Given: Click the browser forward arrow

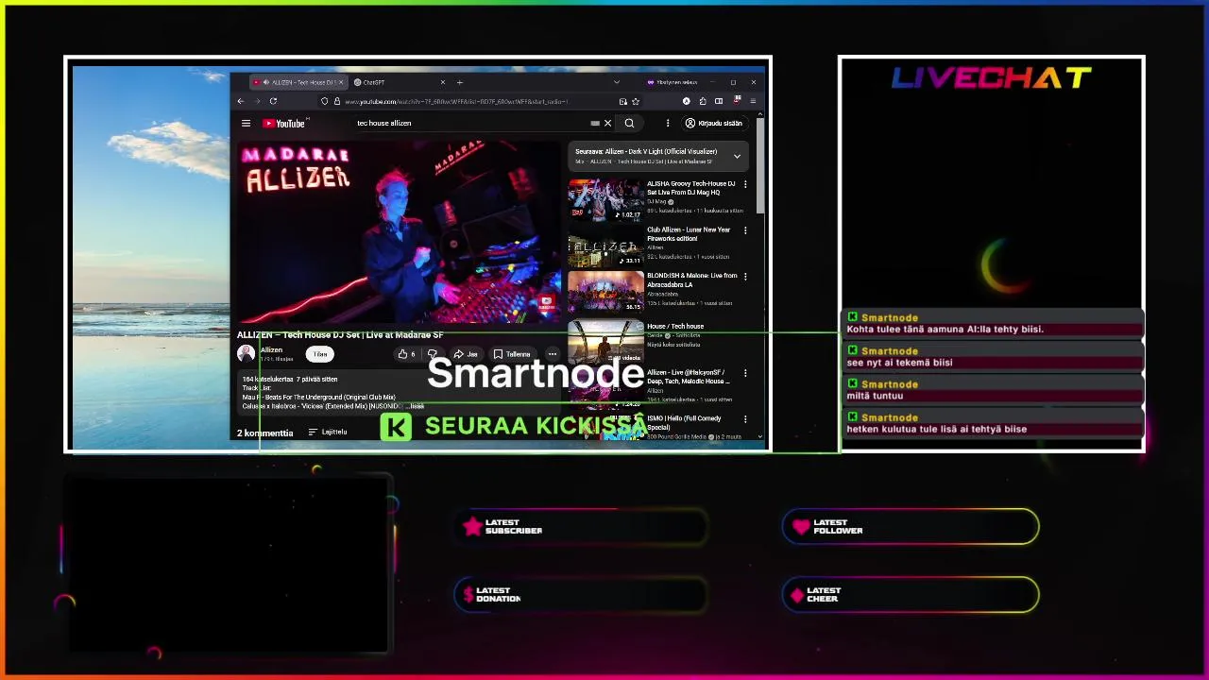Looking at the screenshot, I should pos(257,101).
